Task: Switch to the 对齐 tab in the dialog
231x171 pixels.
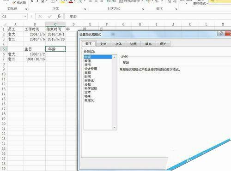Action: click(x=103, y=44)
